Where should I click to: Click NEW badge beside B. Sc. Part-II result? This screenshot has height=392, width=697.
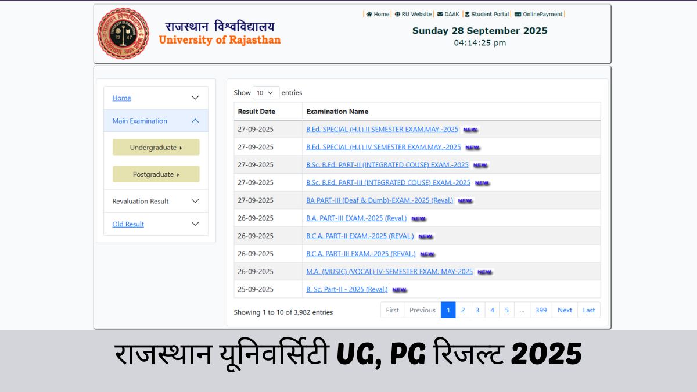pyautogui.click(x=400, y=290)
